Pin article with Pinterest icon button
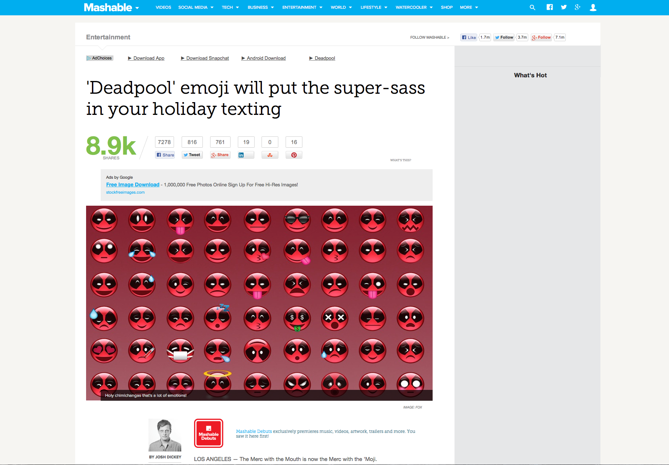This screenshot has width=669, height=465. (x=294, y=155)
